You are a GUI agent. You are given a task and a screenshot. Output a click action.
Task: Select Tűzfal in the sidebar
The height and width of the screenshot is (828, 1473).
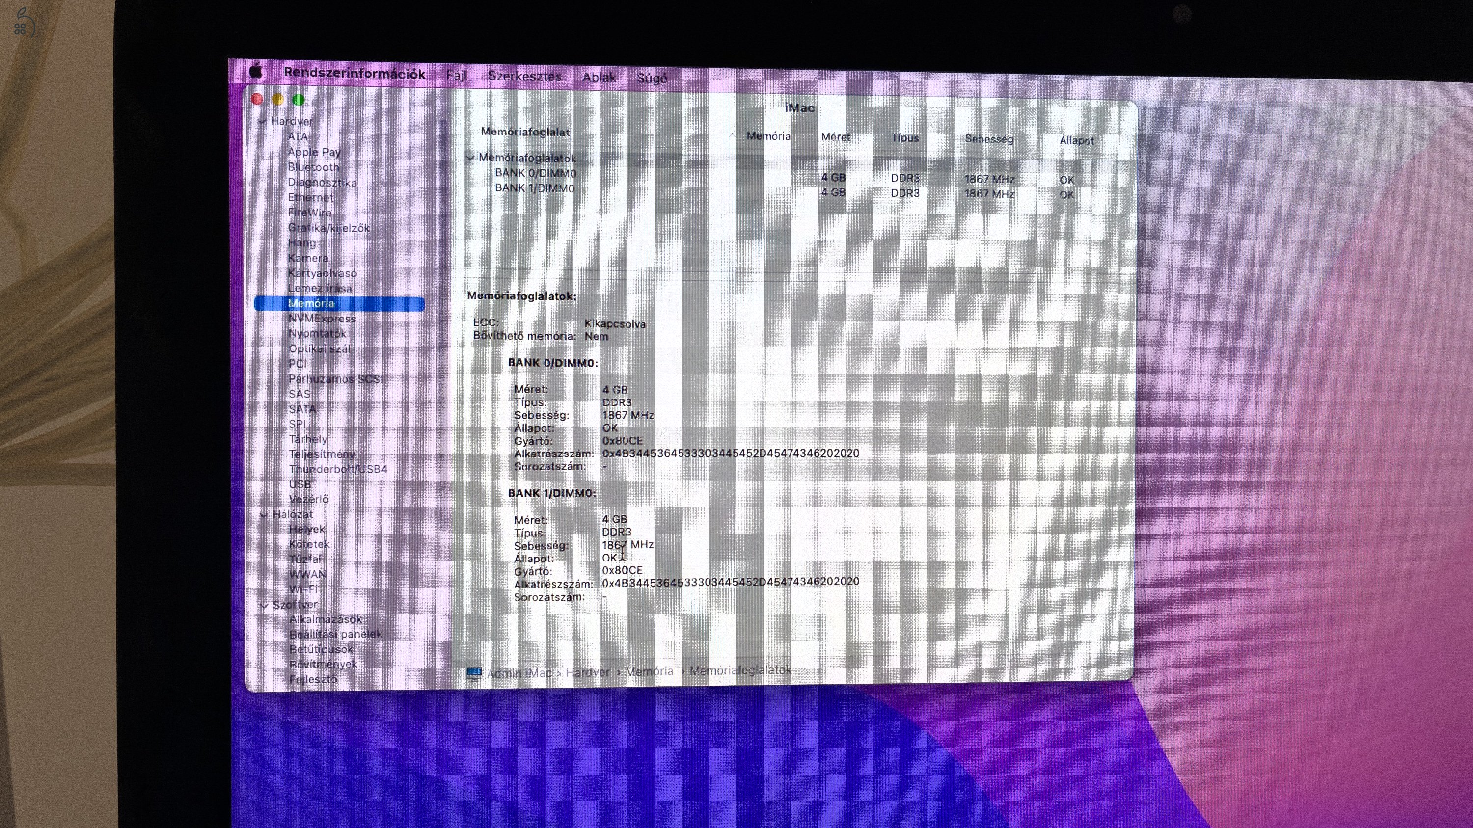pos(305,560)
